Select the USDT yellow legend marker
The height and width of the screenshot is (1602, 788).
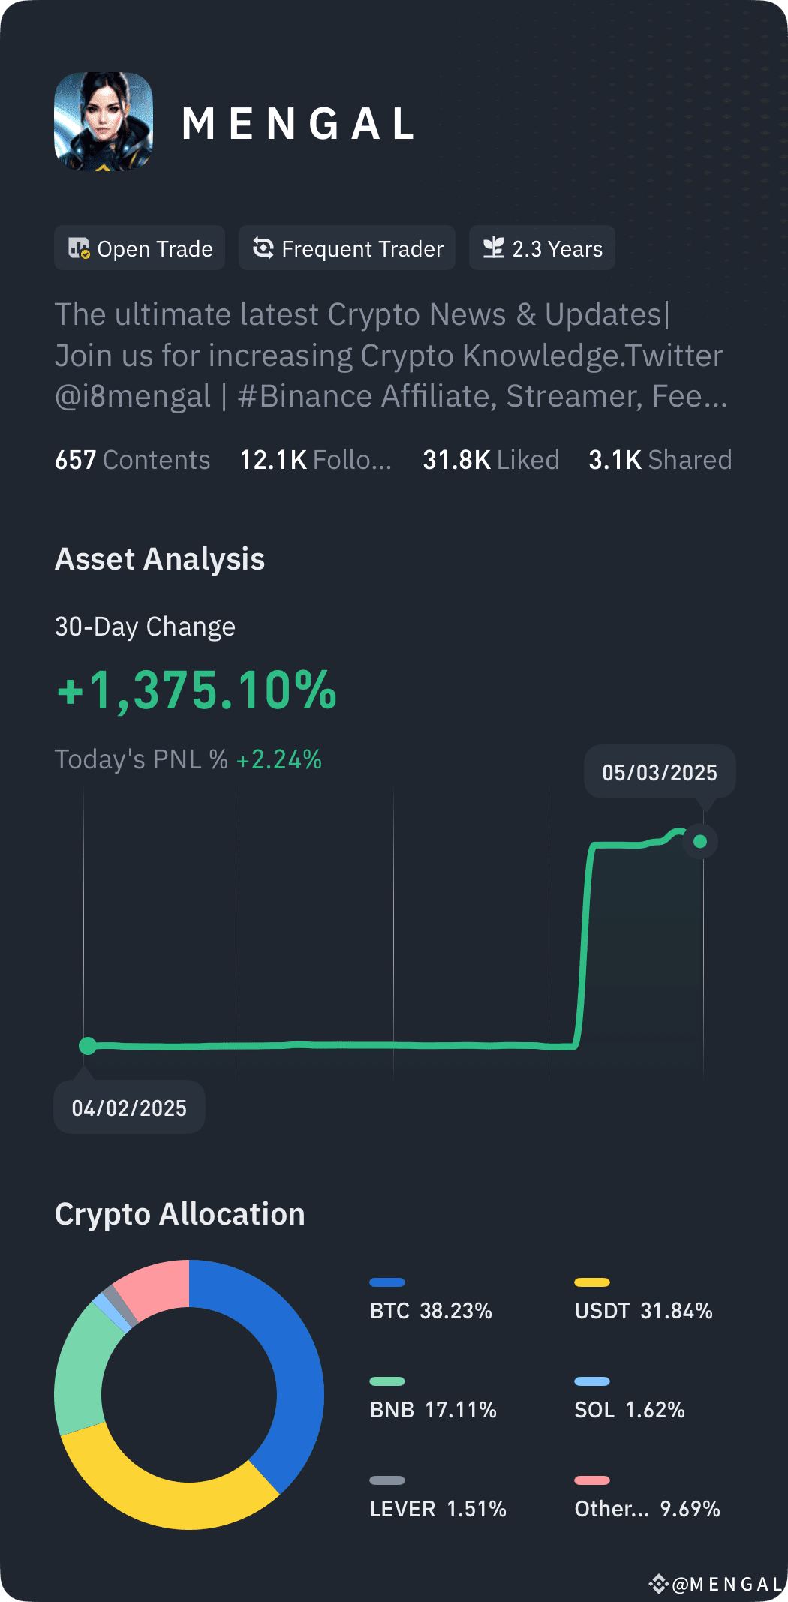click(592, 1281)
